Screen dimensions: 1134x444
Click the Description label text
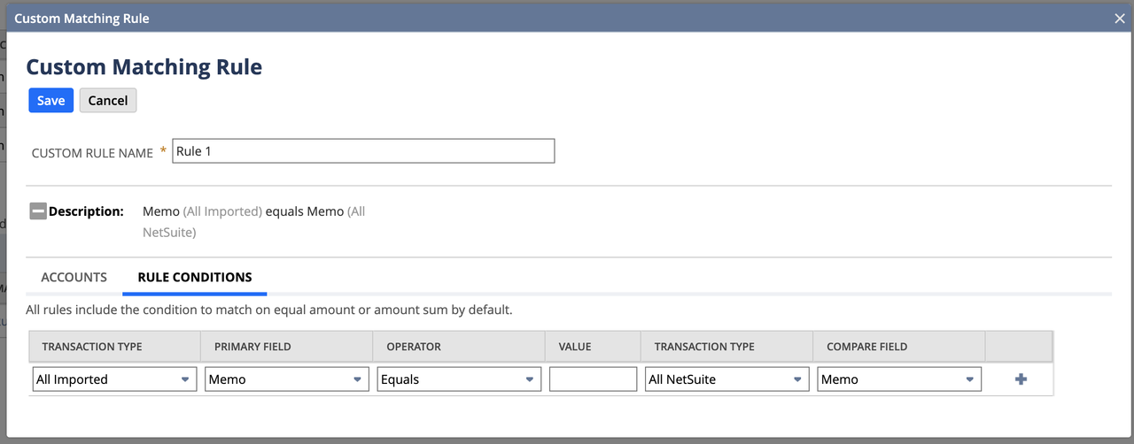pyautogui.click(x=86, y=211)
